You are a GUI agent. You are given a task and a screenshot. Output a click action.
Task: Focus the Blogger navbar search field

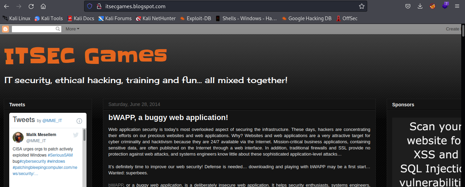(34, 29)
